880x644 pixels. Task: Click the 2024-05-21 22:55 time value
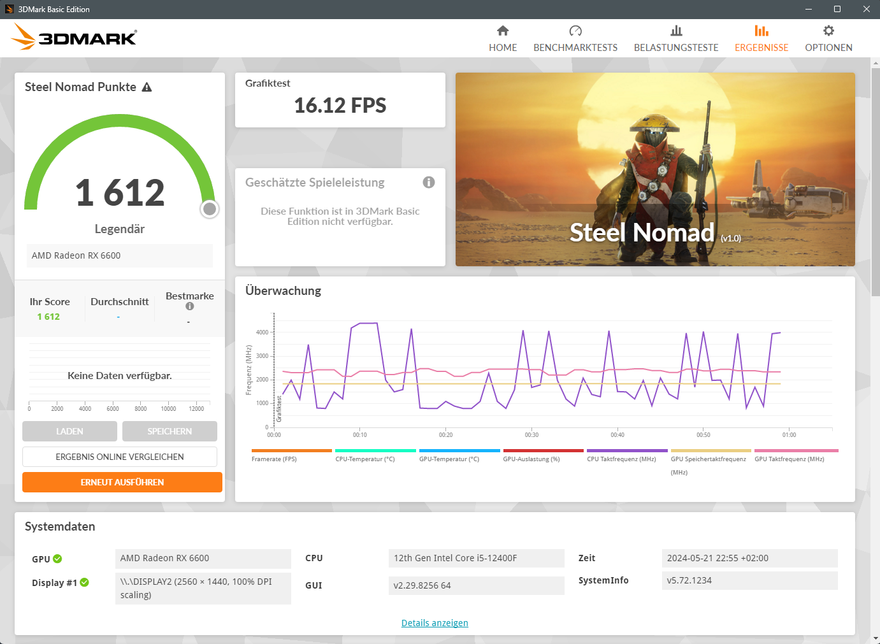coord(750,558)
